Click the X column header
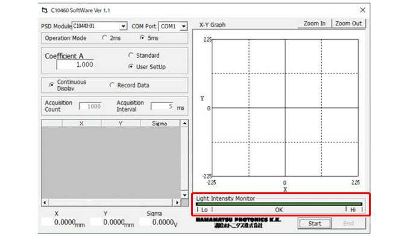Image resolution: width=416 pixels, height=252 pixels. click(x=81, y=124)
